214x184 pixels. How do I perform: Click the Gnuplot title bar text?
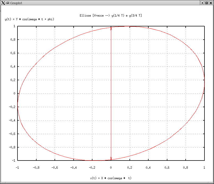coord(16,3)
